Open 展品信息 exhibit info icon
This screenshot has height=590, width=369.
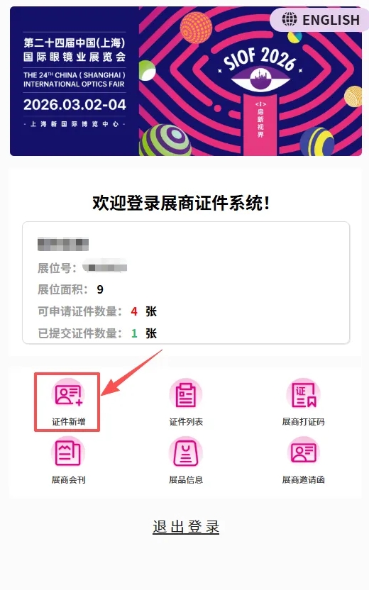coord(186,452)
